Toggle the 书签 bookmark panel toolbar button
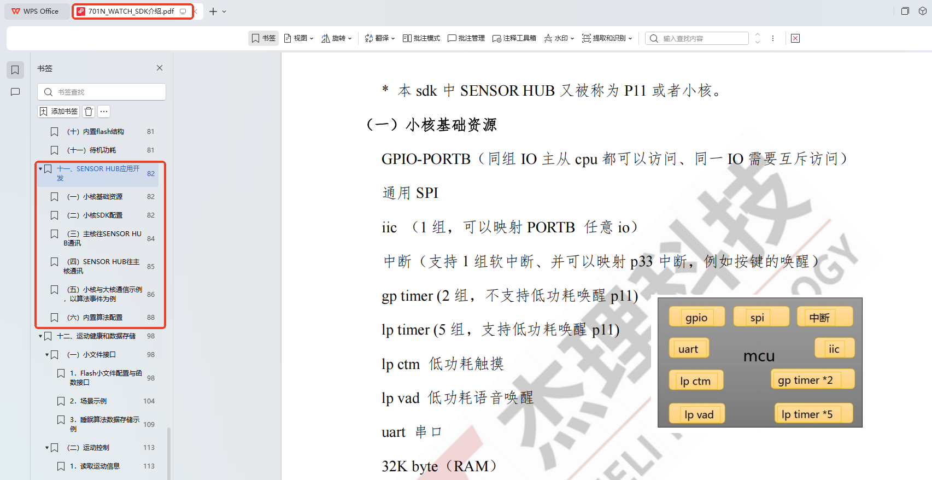The width and height of the screenshot is (932, 480). tap(263, 38)
